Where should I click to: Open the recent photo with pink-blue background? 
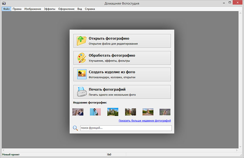coord(95,112)
